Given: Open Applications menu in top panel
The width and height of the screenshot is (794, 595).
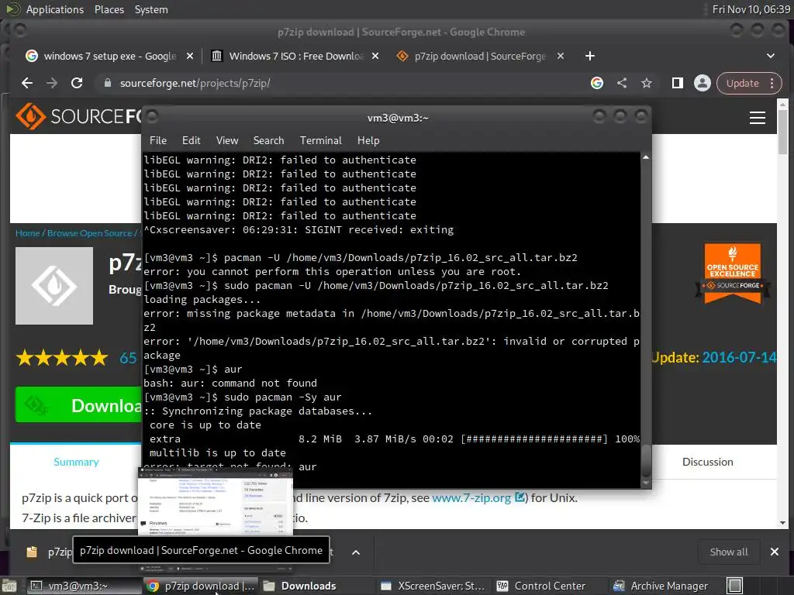Looking at the screenshot, I should (x=55, y=9).
